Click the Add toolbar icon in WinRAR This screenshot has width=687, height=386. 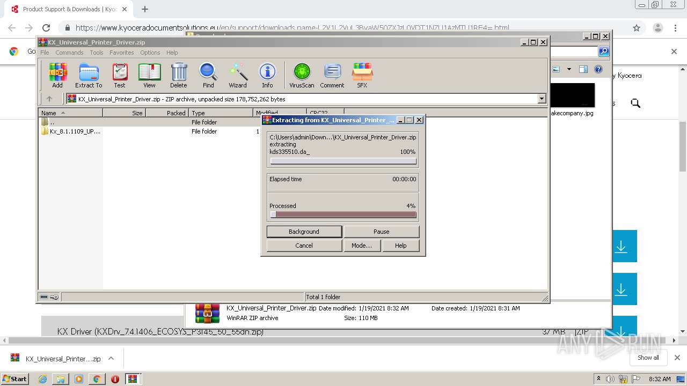coord(57,76)
